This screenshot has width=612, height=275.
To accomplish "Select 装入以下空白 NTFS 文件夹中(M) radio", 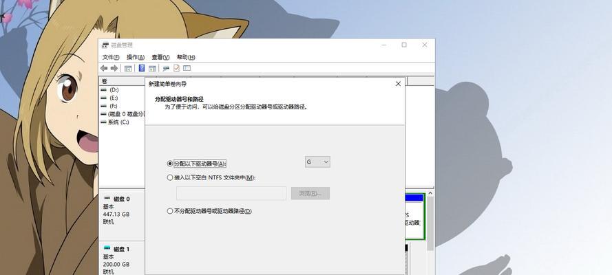I will tap(211, 177).
